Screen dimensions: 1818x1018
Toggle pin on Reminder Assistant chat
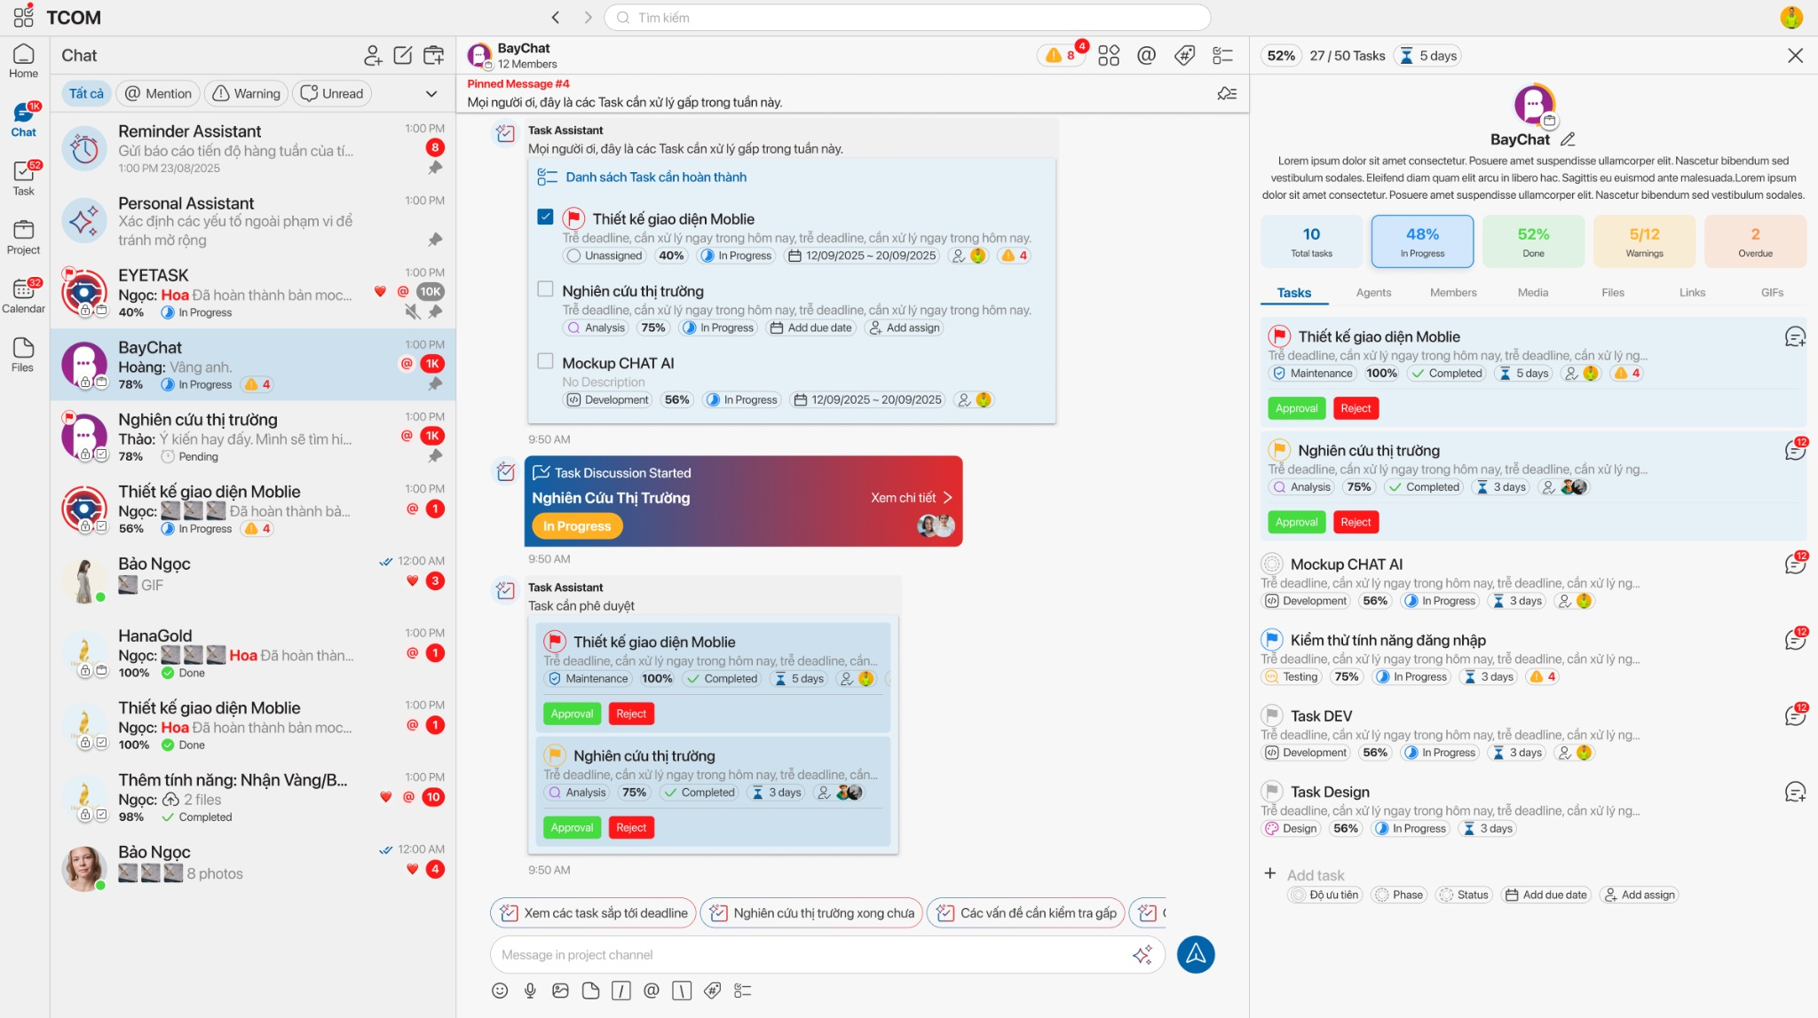pos(435,168)
